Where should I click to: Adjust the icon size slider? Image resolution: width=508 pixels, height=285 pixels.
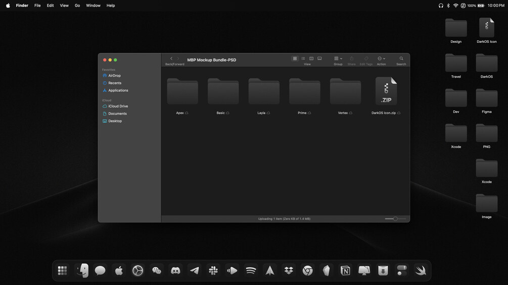[x=395, y=219]
